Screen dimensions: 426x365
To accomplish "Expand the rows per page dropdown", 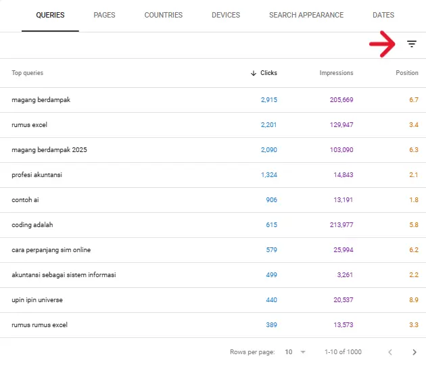I will pos(295,352).
